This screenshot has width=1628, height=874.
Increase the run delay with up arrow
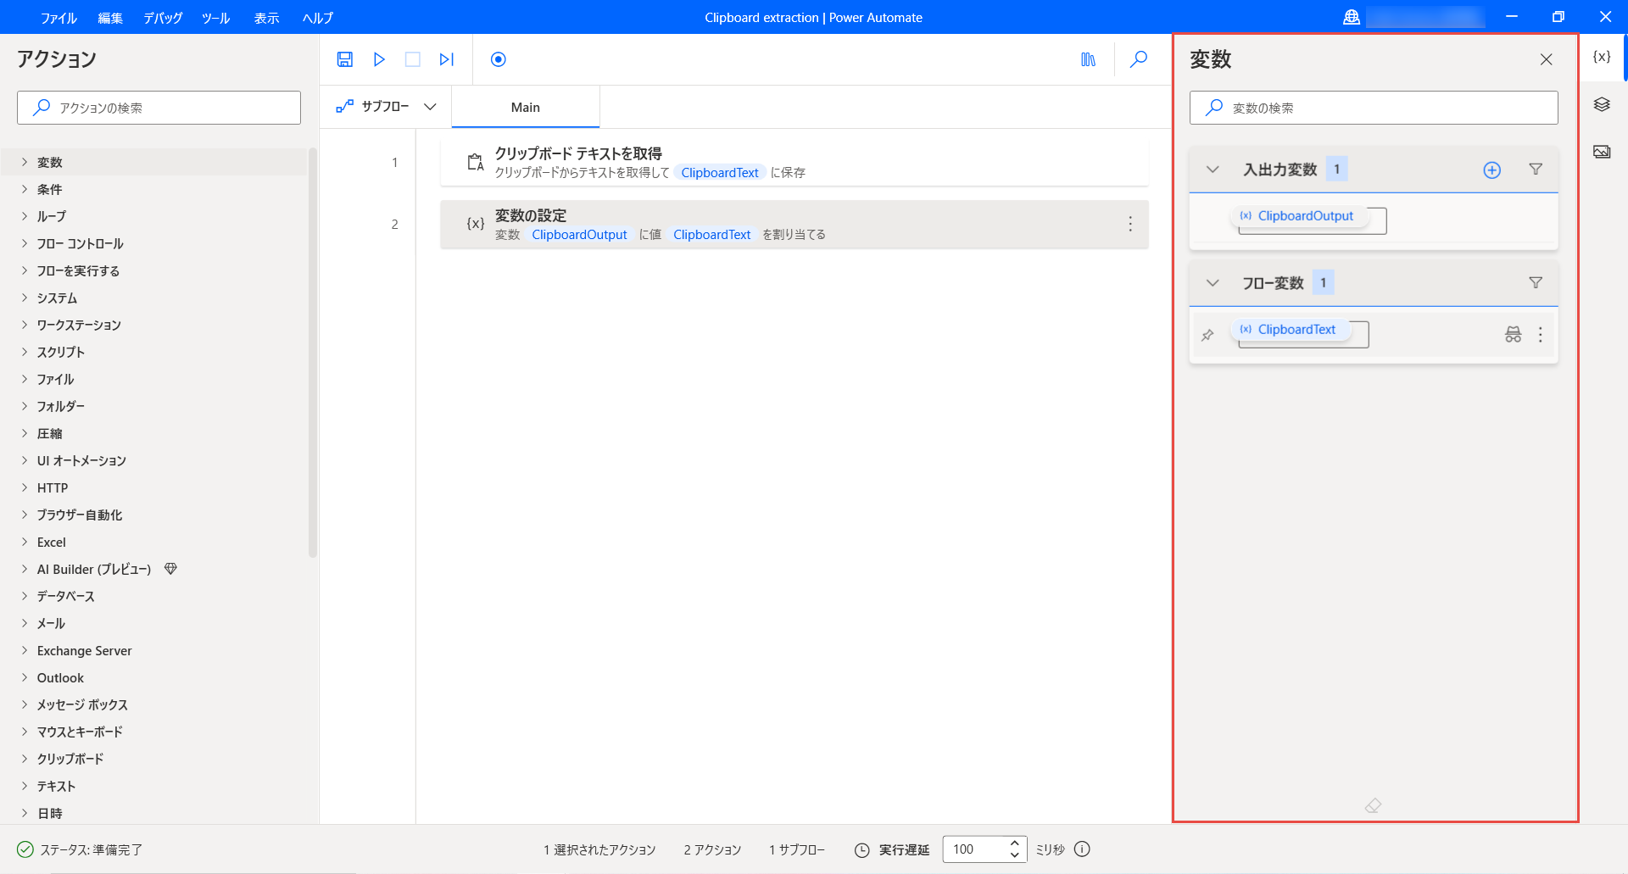(x=1015, y=843)
